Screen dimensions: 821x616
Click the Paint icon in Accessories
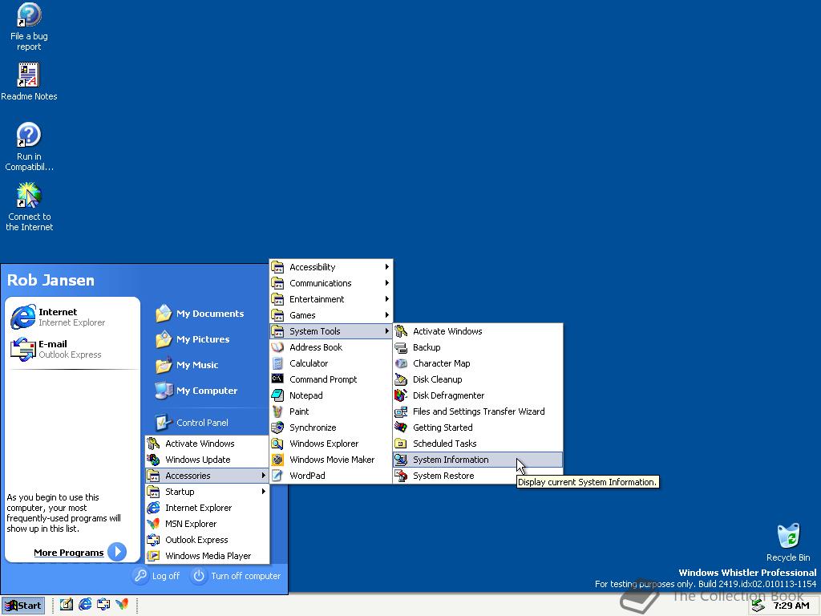click(277, 411)
